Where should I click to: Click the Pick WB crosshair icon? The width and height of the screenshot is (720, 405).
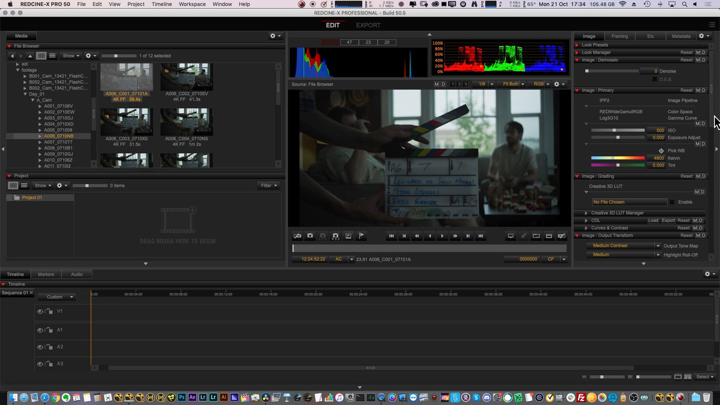point(661,150)
